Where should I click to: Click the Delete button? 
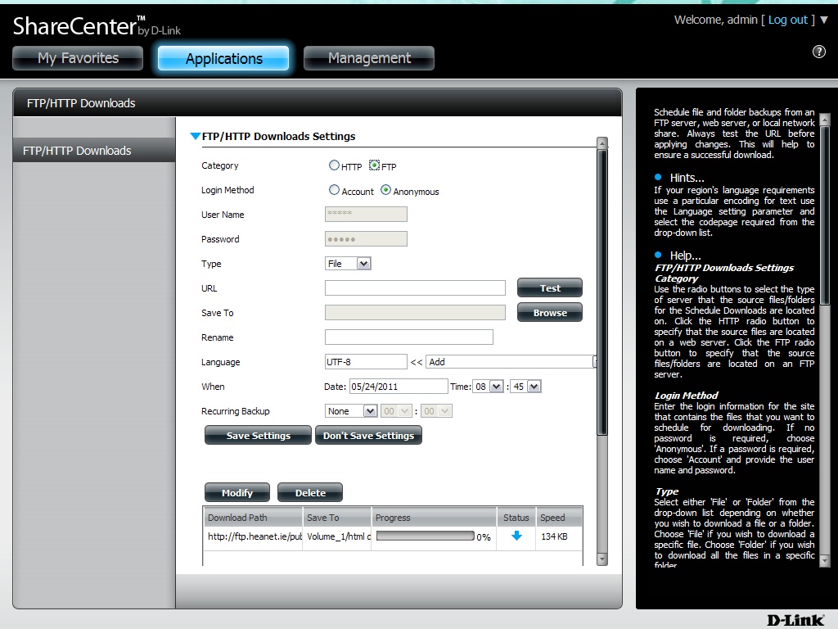(x=310, y=492)
